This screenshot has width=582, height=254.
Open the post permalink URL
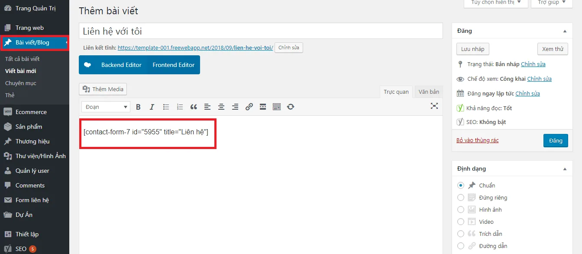(195, 48)
